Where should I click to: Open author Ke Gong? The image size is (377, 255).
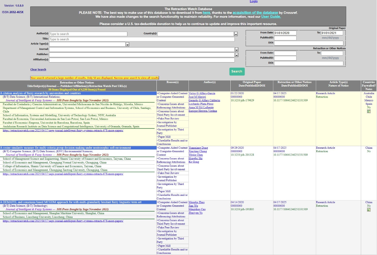[x=194, y=162]
